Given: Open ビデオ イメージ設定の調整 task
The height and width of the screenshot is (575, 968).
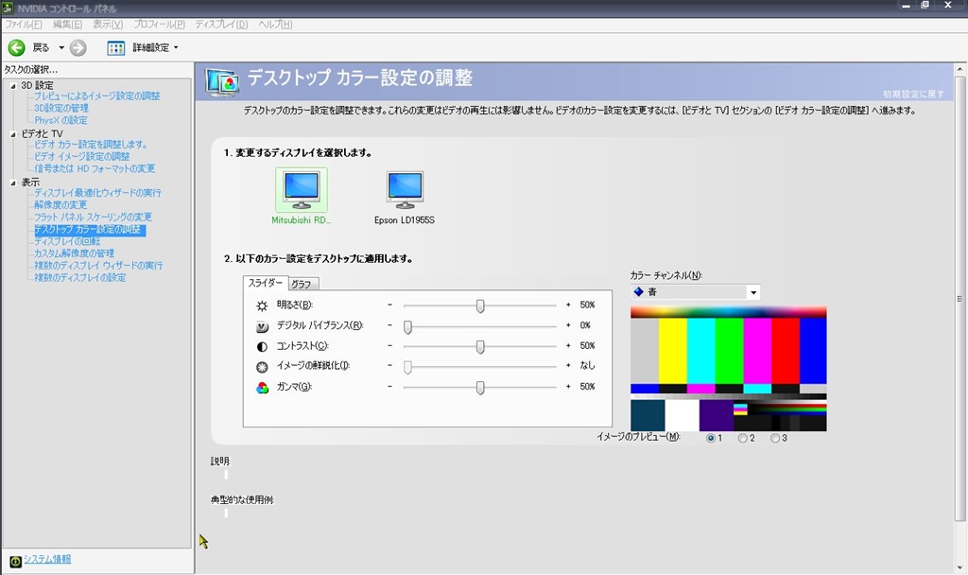Looking at the screenshot, I should pos(81,157).
